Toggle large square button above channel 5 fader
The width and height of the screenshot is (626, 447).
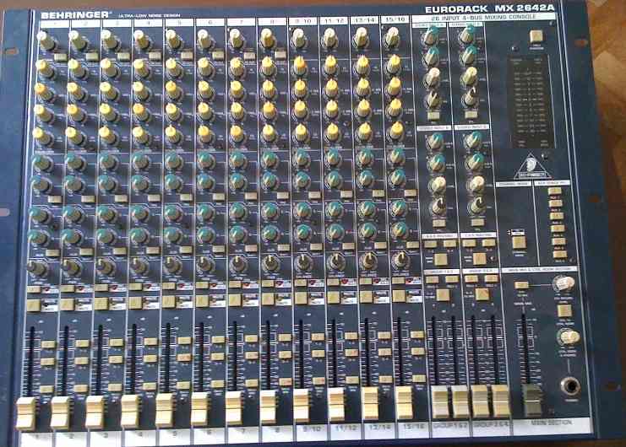pos(168,301)
